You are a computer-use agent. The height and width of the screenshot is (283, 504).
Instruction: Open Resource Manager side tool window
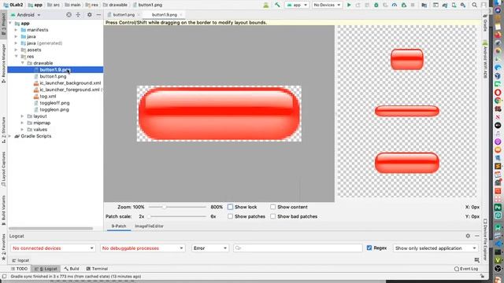click(3, 63)
